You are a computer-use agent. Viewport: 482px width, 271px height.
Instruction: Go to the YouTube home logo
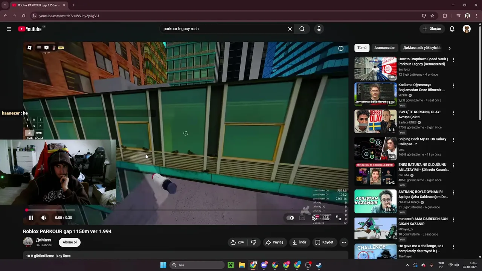coord(30,29)
